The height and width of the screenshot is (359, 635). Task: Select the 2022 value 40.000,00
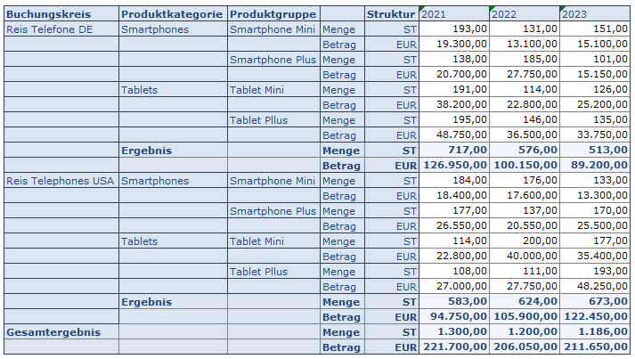click(525, 256)
